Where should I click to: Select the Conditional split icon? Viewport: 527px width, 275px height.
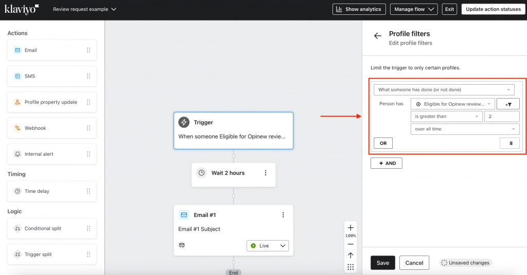click(17, 228)
